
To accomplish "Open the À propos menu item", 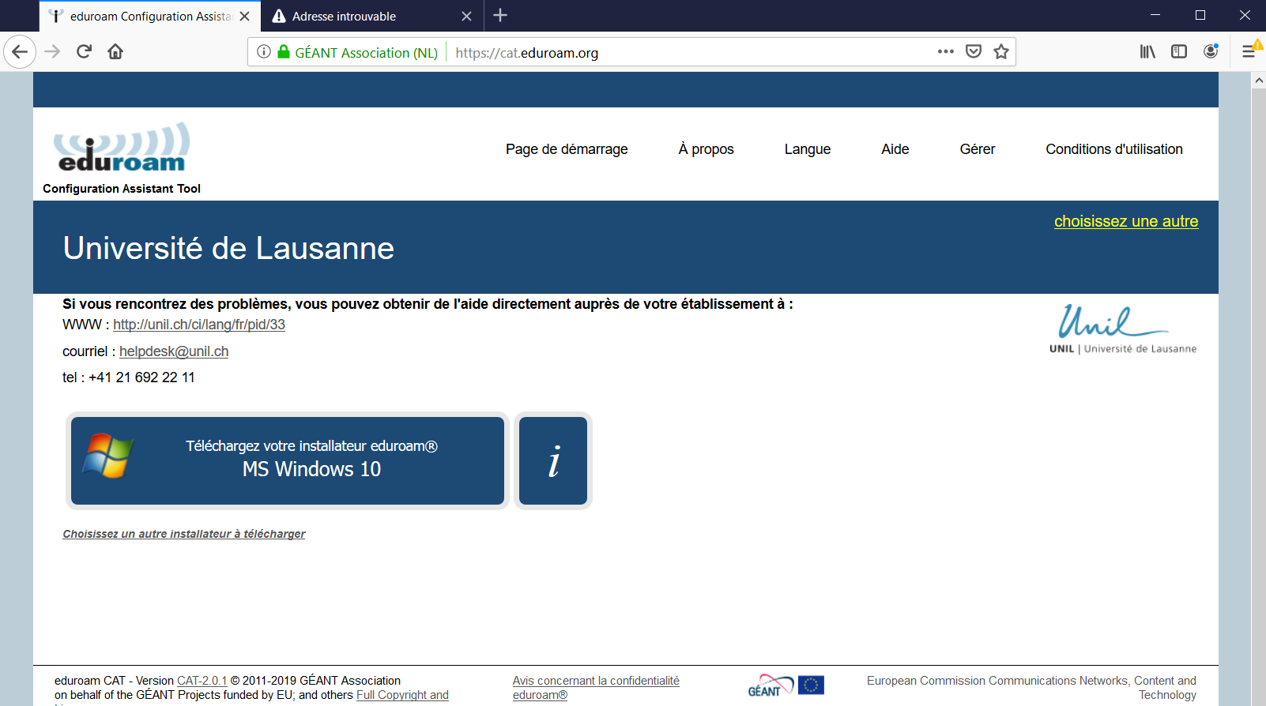I will [x=706, y=149].
